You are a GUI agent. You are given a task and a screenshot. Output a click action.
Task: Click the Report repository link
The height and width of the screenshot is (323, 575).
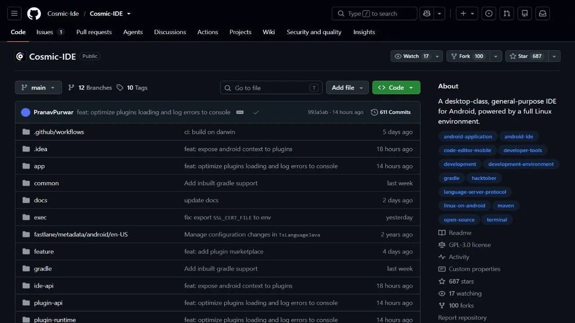tap(462, 318)
